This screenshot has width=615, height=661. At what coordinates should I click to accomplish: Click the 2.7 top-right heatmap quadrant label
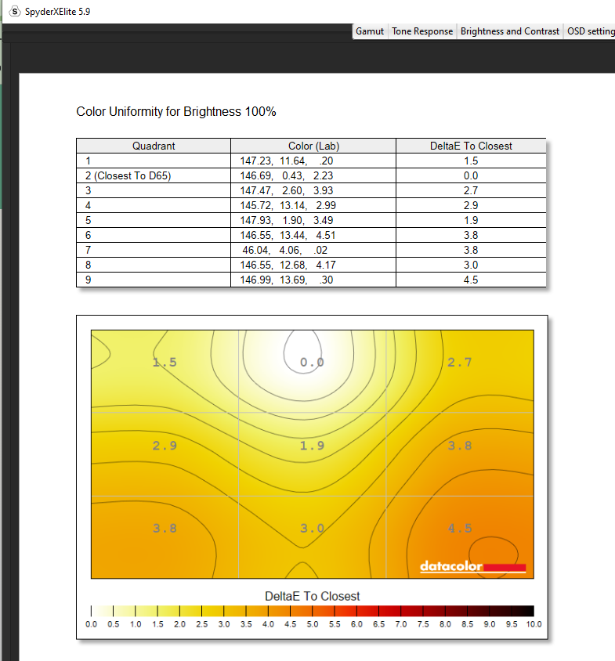click(459, 363)
